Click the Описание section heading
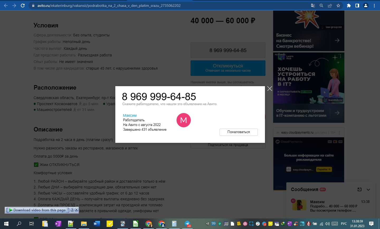380x229 pixels. click(48, 129)
